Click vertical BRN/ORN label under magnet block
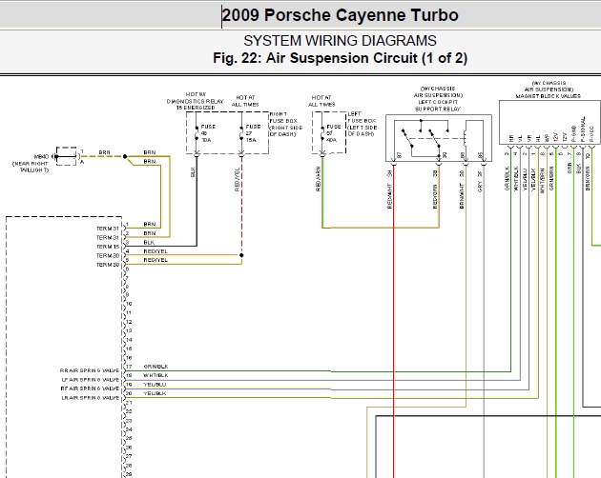601x478 pixels. 588,178
